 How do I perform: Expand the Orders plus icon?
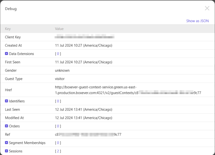tap(6, 126)
